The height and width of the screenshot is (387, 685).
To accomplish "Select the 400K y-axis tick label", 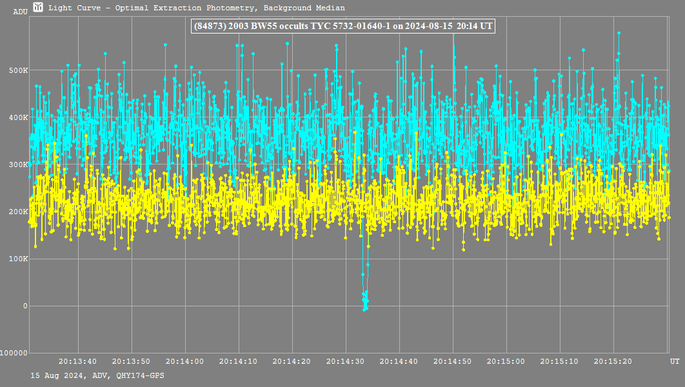I will (19, 117).
